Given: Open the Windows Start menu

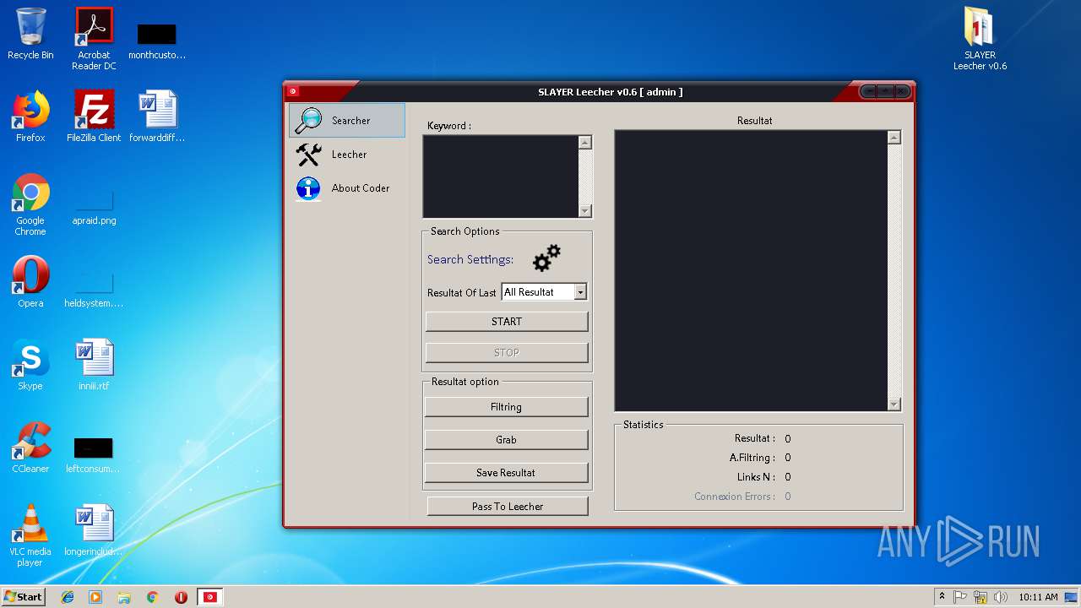Looking at the screenshot, I should point(24,596).
